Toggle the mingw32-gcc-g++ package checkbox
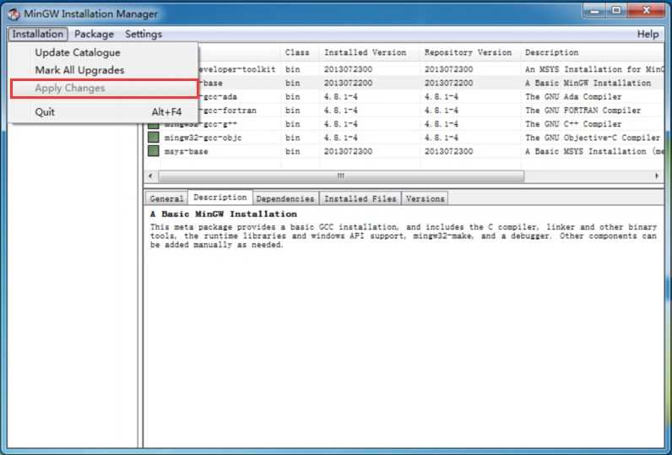This screenshot has width=672, height=455. click(154, 125)
